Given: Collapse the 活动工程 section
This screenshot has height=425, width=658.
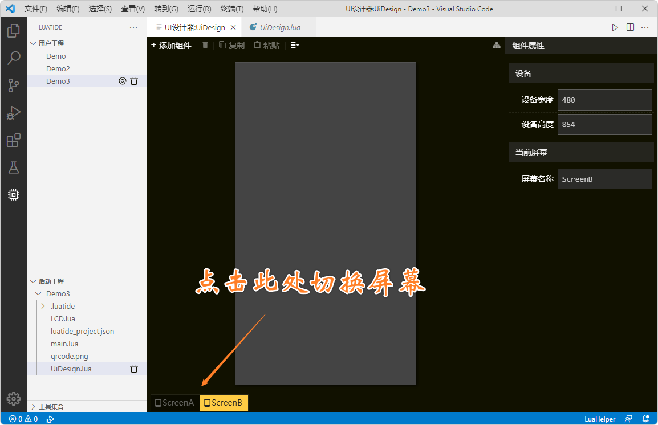Looking at the screenshot, I should click(33, 281).
